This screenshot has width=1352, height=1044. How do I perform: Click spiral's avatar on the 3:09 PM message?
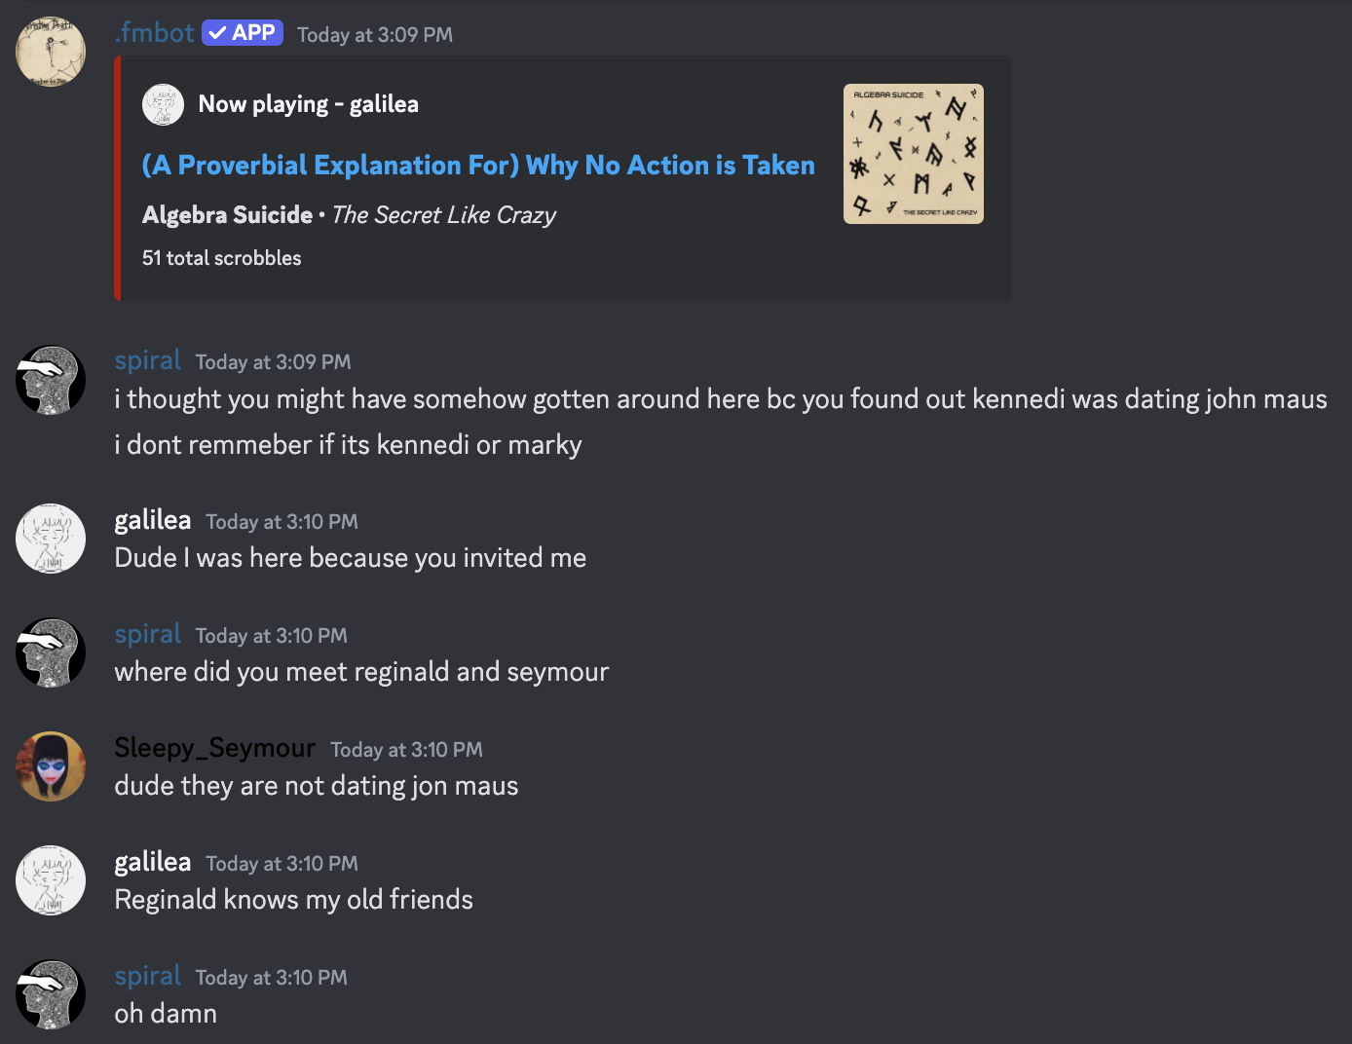tap(51, 380)
